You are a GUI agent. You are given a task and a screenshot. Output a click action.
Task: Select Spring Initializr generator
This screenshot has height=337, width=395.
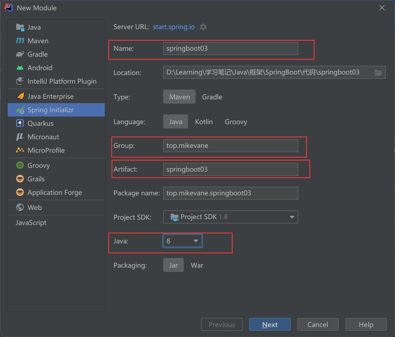[56, 110]
